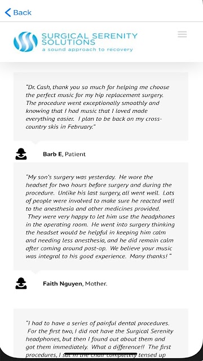Click the tagline a sound approach to recovery
This screenshot has height=361, width=203.
coord(87,49)
